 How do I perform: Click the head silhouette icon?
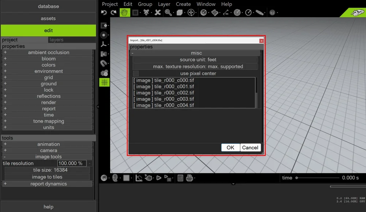click(x=115, y=178)
